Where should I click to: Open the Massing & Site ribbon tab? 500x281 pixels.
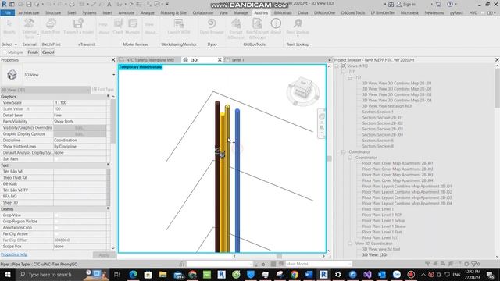pos(173,12)
